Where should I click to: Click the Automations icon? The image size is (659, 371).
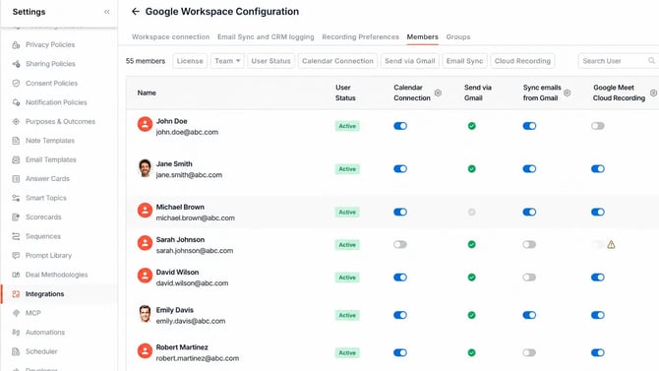[16, 333]
